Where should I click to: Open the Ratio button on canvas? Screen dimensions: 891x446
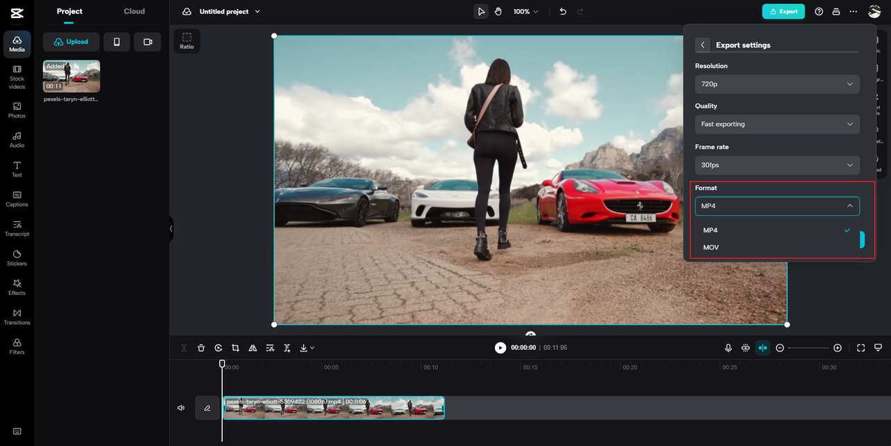187,41
